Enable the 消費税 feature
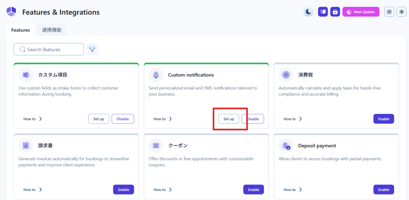The image size is (409, 200). click(383, 119)
